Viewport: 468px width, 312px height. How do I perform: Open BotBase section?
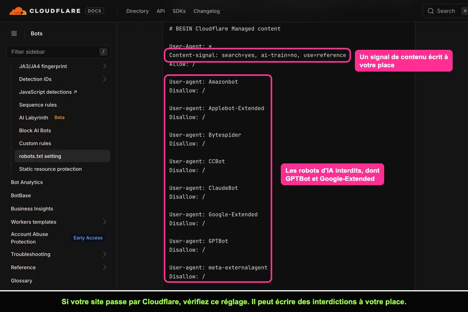tap(21, 196)
